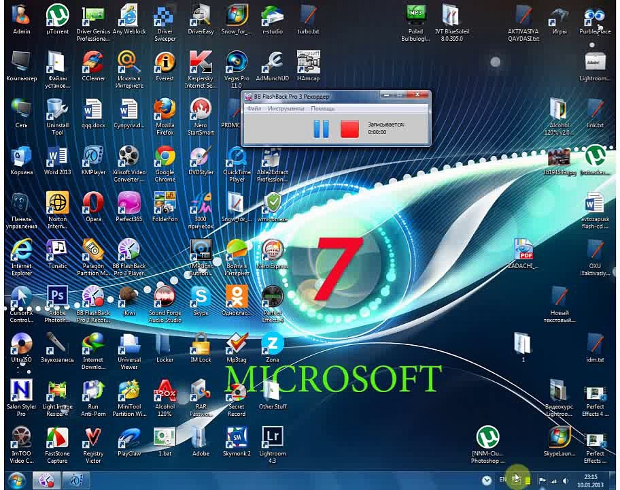Select the Driver Genius Professional icon
This screenshot has height=490, width=620.
pyautogui.click(x=93, y=23)
